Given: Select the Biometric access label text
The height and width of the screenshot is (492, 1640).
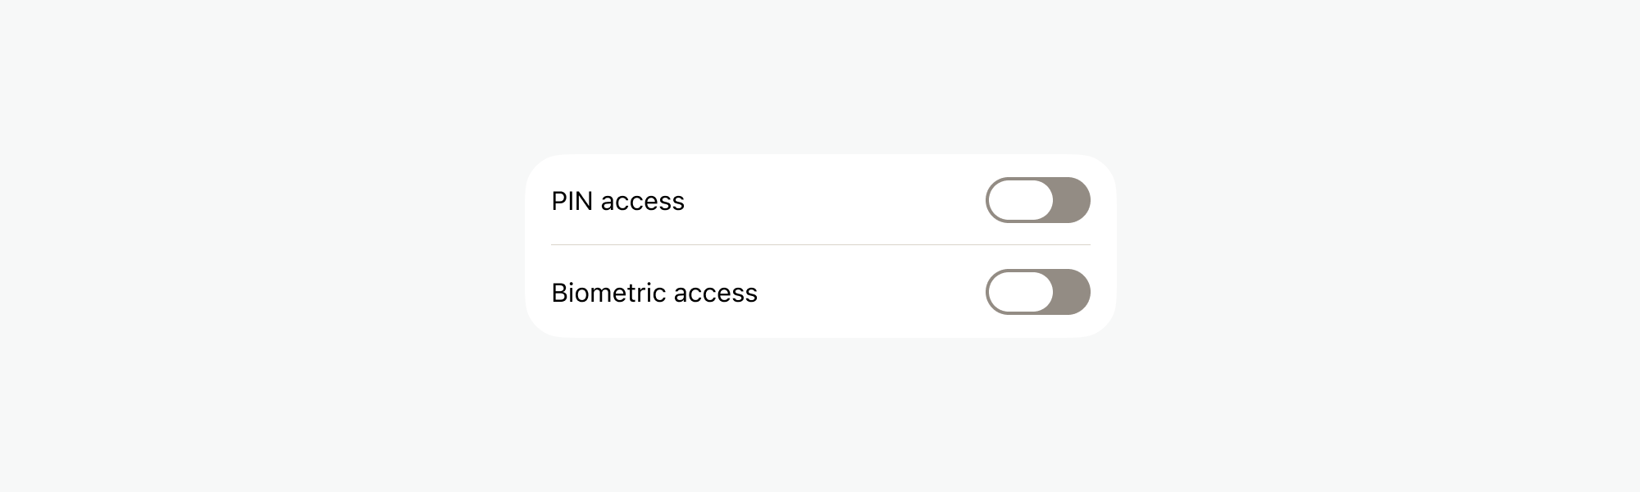Looking at the screenshot, I should pyautogui.click(x=654, y=292).
